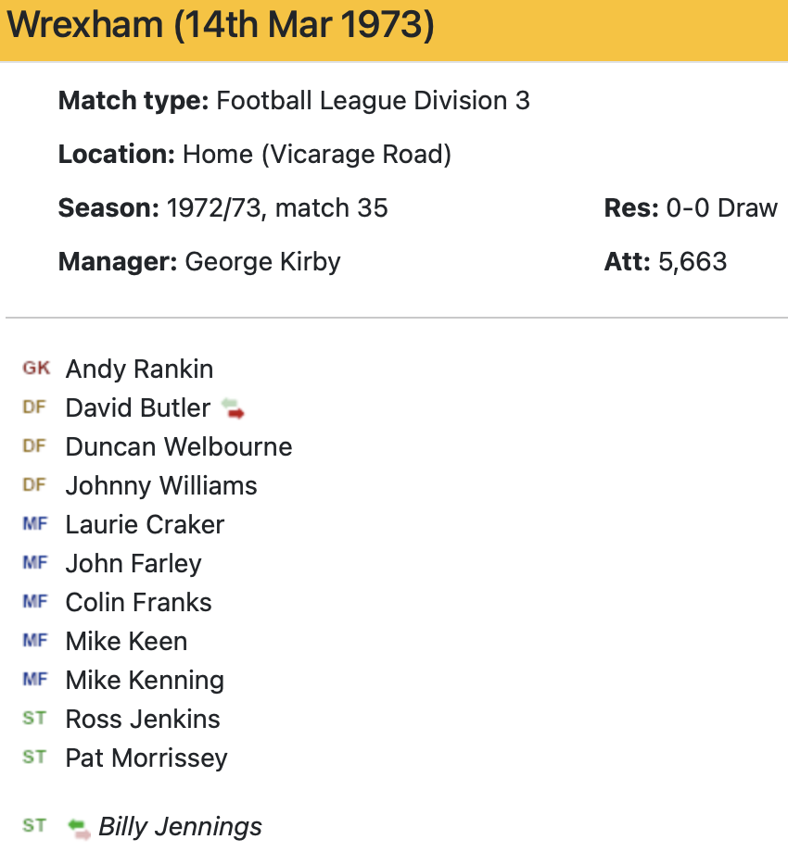Click the GK badge beside Andy Rankin

click(36, 369)
